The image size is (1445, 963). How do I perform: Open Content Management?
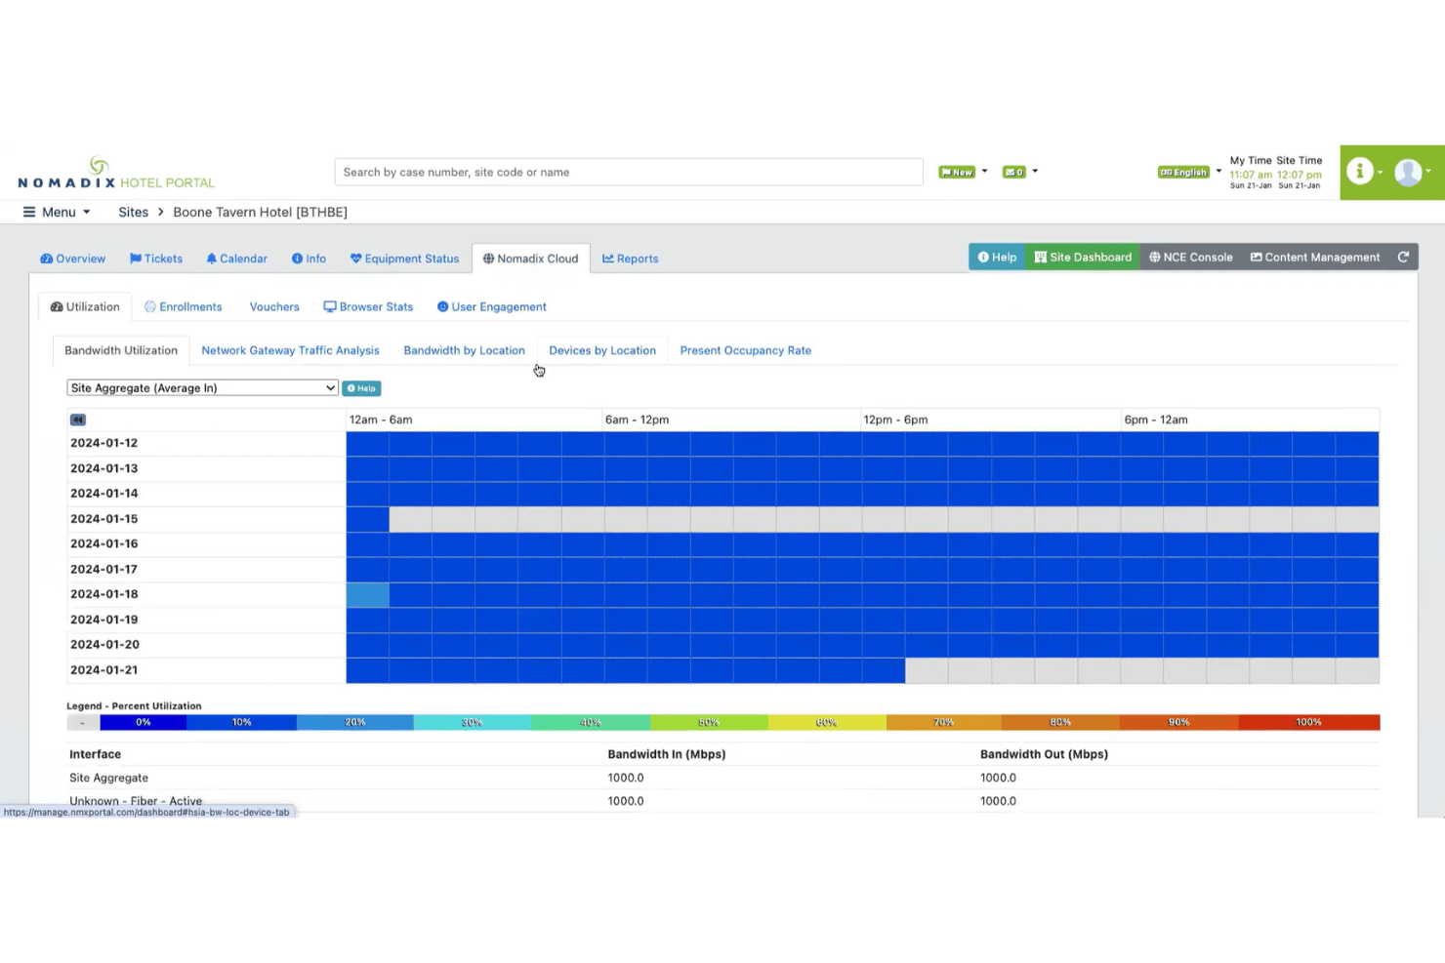1315,258
